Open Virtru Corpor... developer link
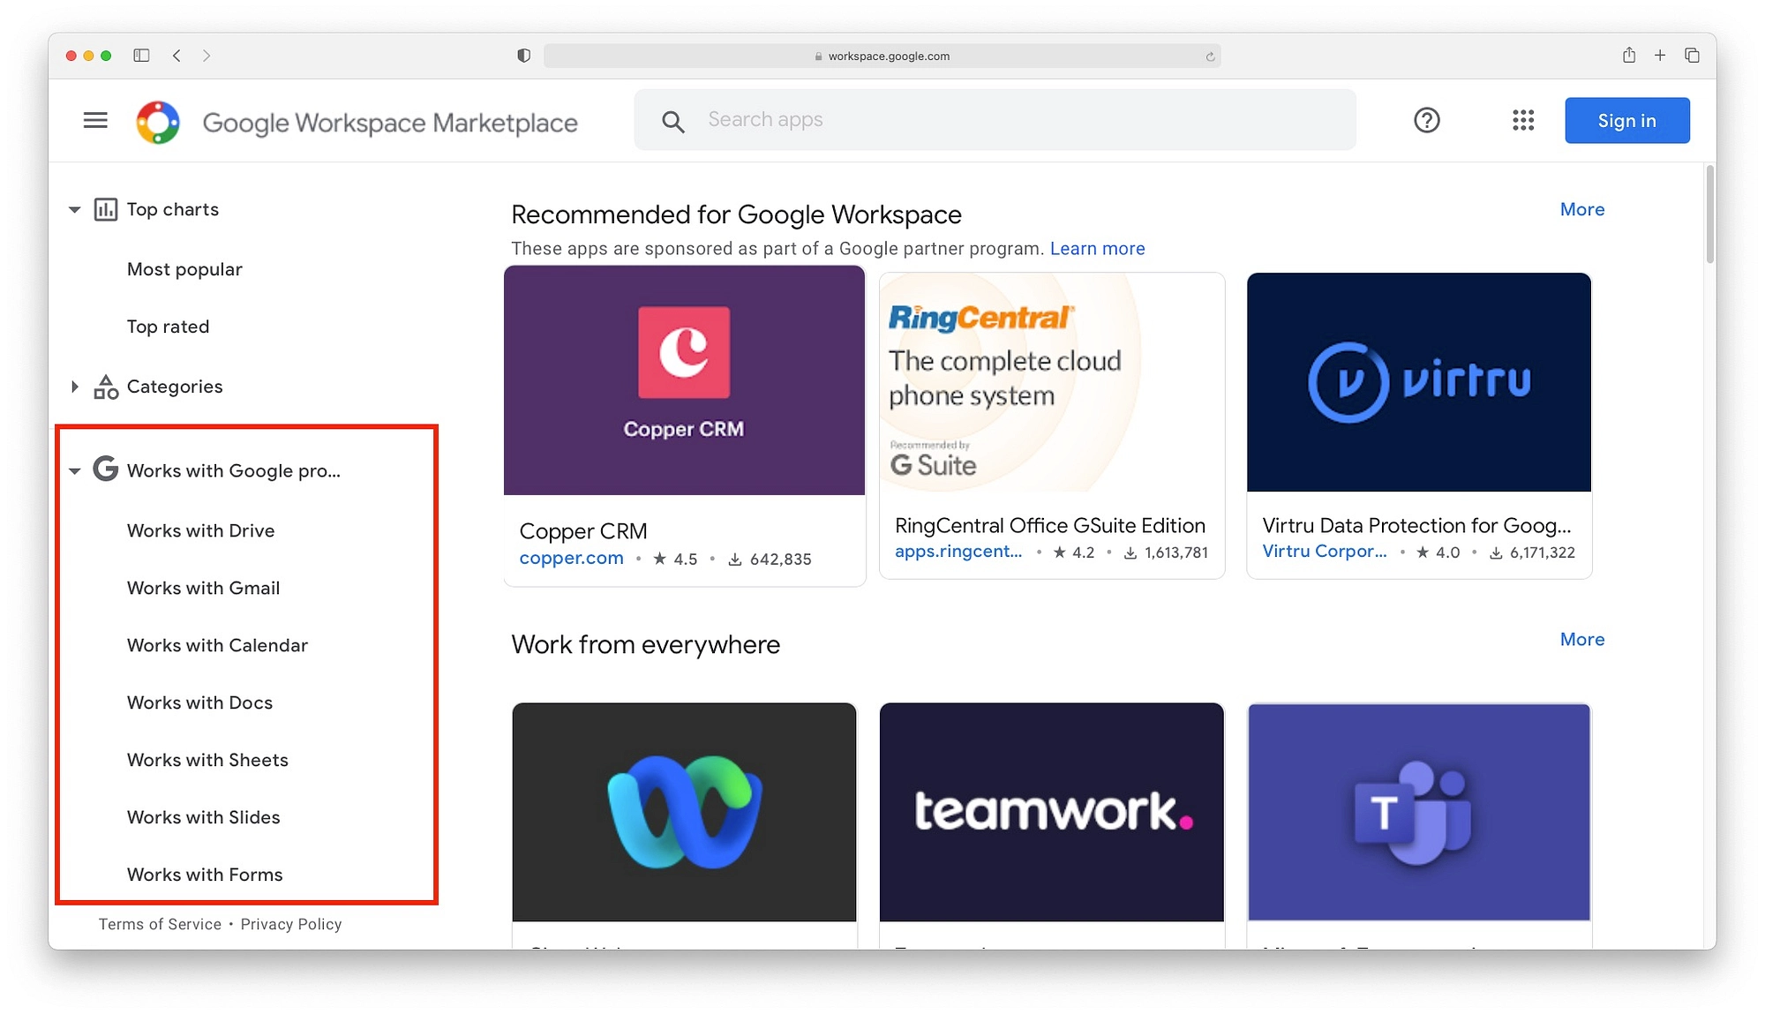 point(1325,552)
